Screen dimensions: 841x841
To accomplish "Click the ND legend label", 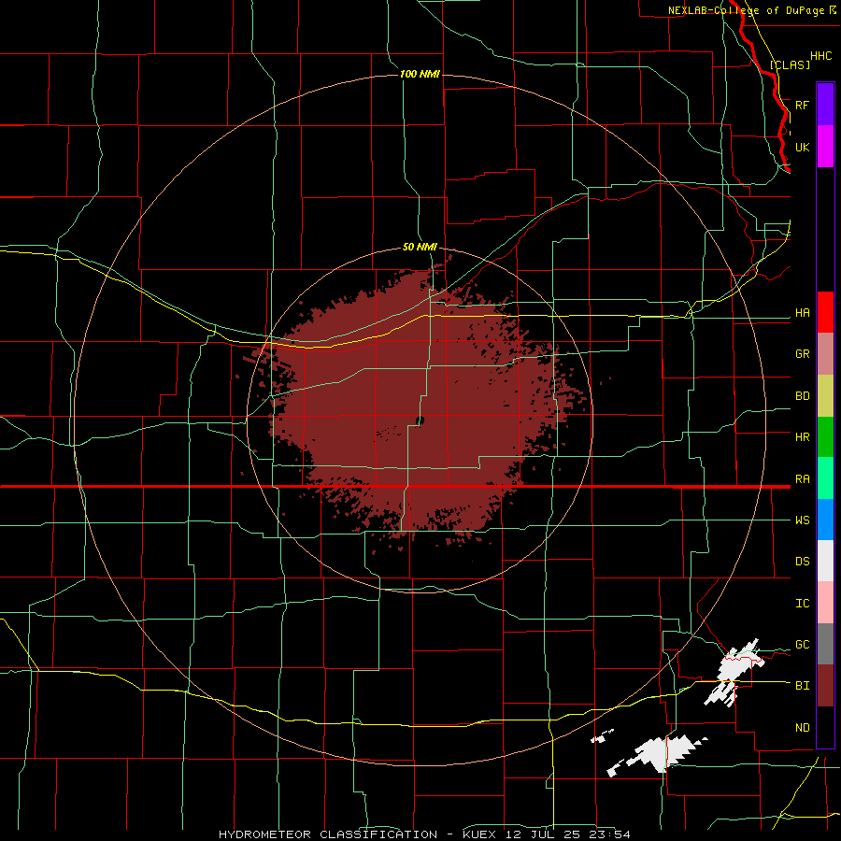I will (802, 728).
